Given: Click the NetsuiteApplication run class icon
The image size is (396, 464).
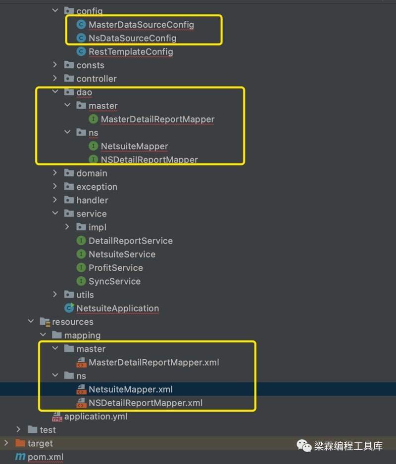Looking at the screenshot, I should point(69,308).
